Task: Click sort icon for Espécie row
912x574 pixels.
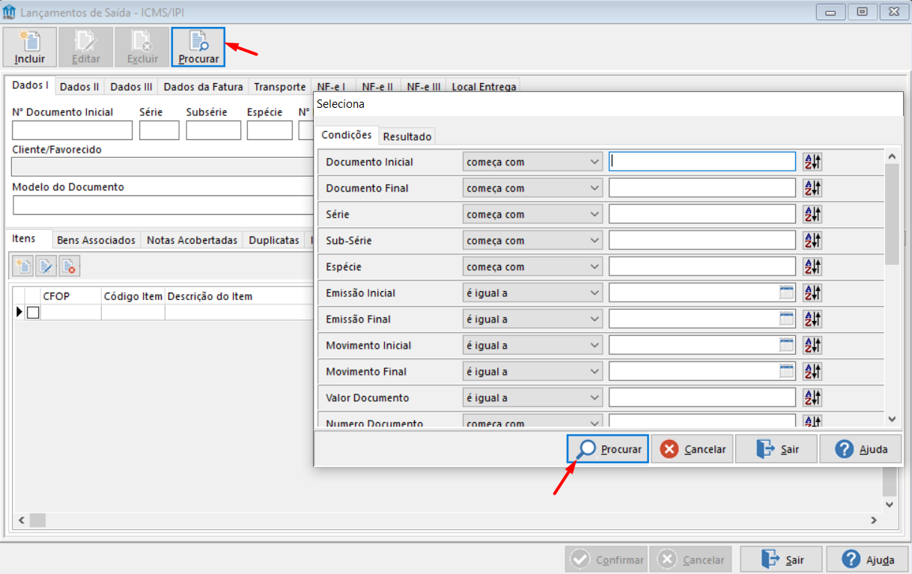Action: 812,266
